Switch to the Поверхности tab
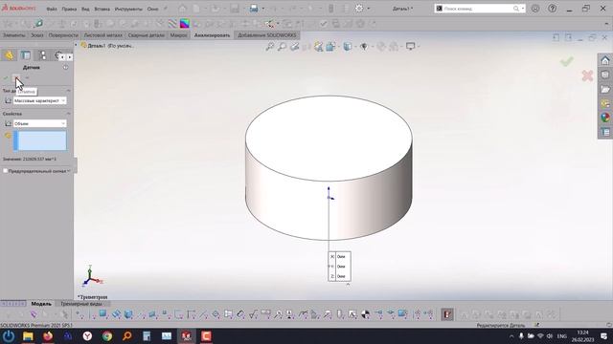Viewport: 613px width, 344px height. pyautogui.click(x=63, y=35)
